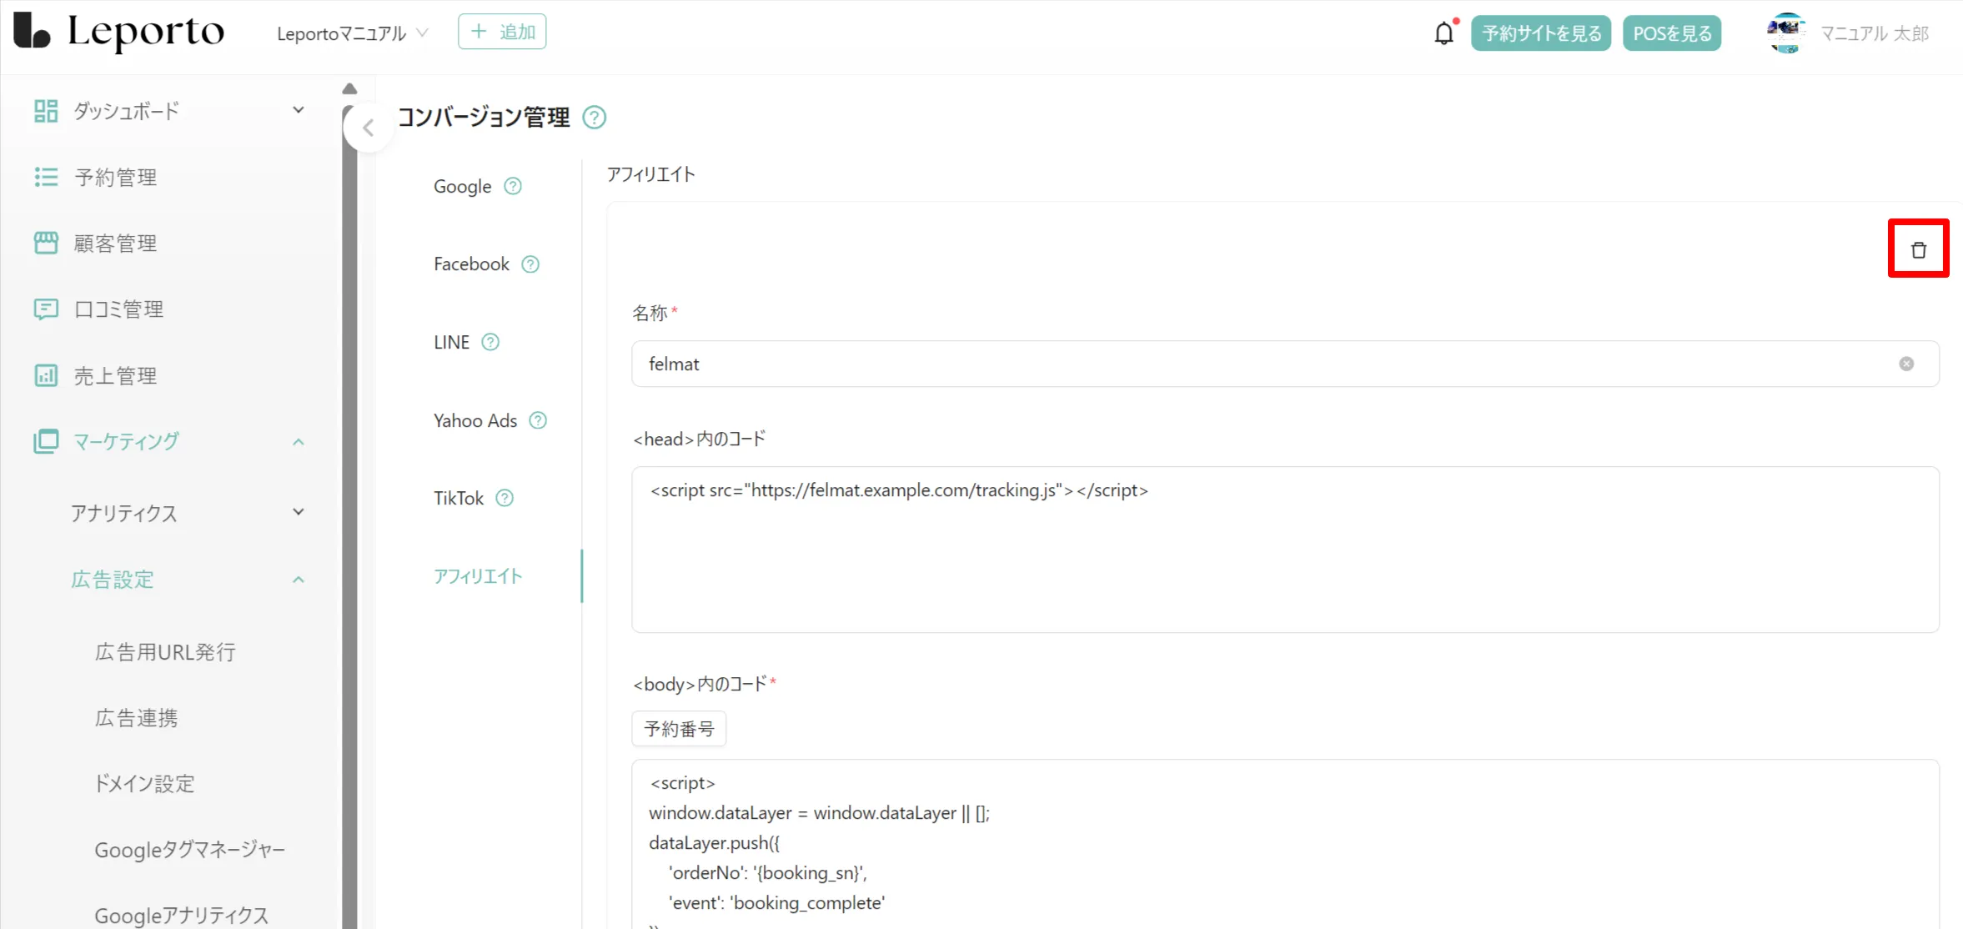The image size is (1963, 929).
Task: Open 広告用URL発行 menu item
Action: [165, 651]
